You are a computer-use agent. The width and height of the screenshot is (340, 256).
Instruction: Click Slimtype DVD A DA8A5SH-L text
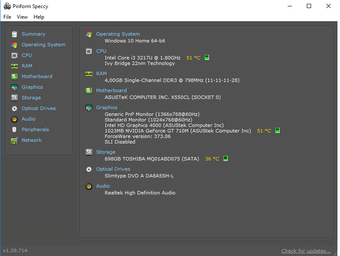pos(139,176)
